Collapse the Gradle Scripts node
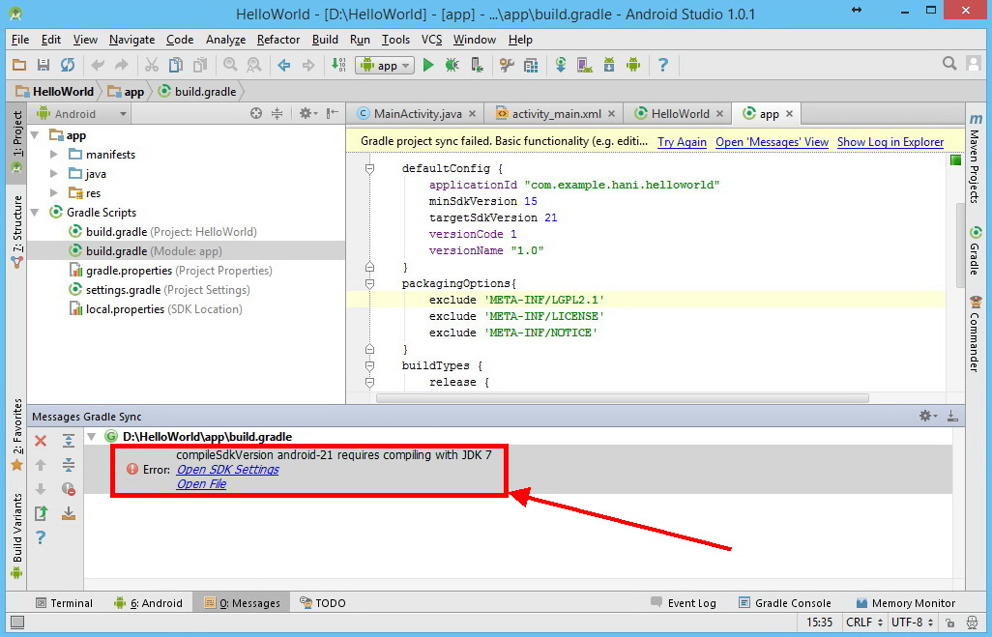Image resolution: width=992 pixels, height=637 pixels. 36,213
